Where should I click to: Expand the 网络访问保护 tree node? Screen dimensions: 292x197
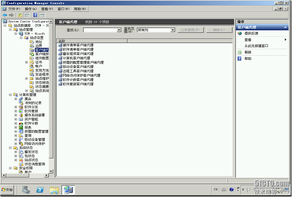16,144
